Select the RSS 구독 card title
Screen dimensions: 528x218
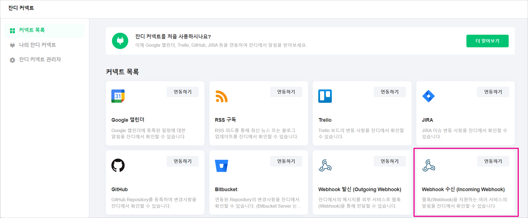pyautogui.click(x=225, y=120)
